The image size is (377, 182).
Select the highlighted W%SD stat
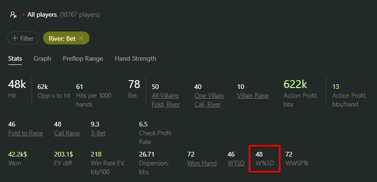click(x=264, y=158)
